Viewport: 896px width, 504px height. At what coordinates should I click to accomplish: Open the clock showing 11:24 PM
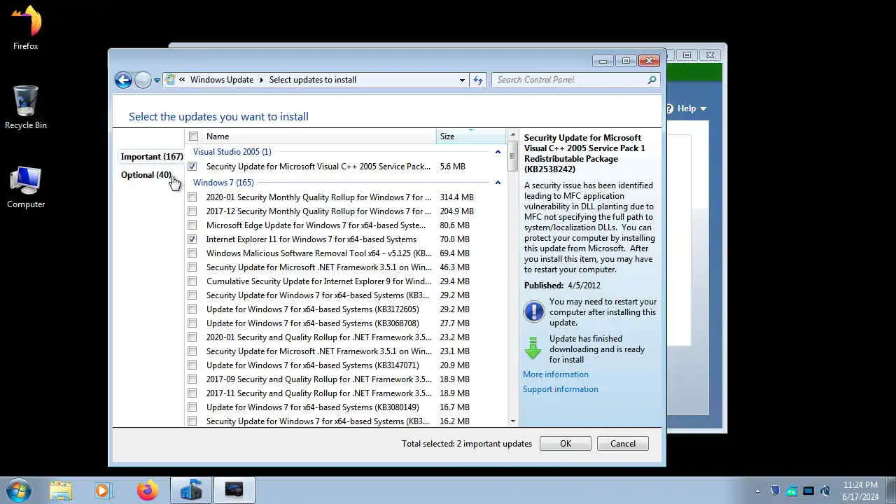[860, 491]
